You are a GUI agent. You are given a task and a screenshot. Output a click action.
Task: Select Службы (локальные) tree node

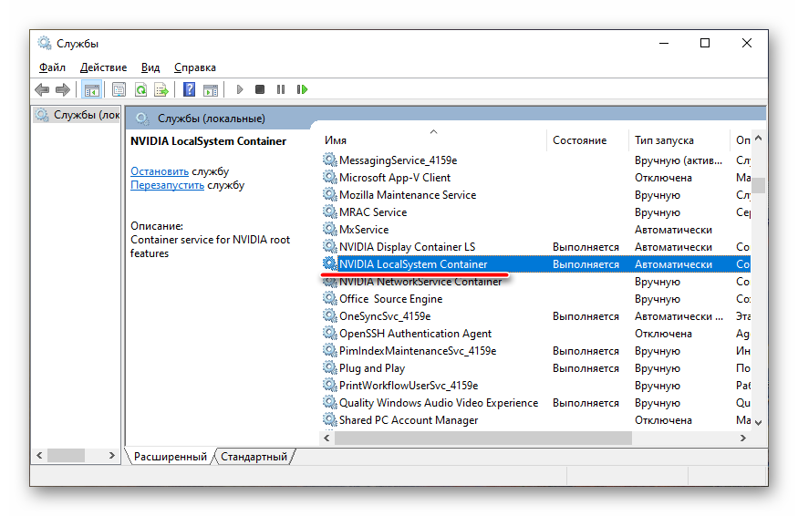tap(78, 115)
